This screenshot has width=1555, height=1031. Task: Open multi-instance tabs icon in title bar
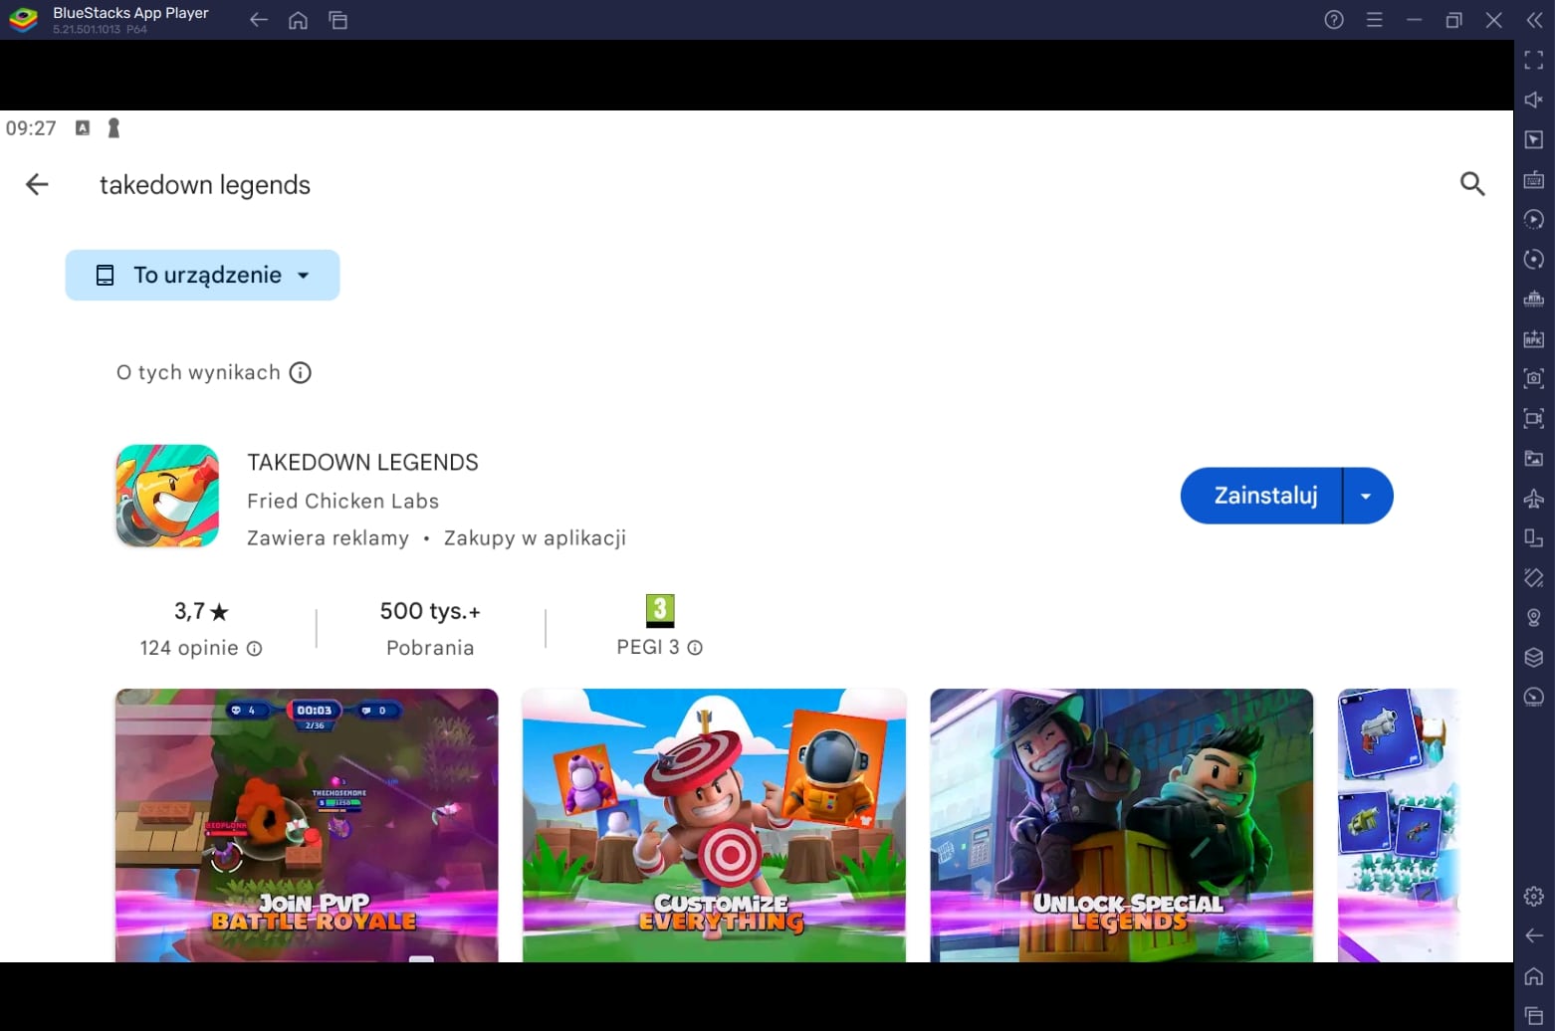(338, 20)
